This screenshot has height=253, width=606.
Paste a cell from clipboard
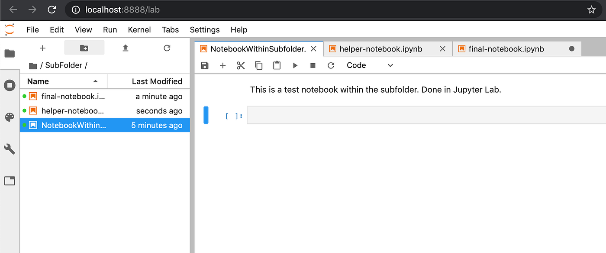(277, 65)
